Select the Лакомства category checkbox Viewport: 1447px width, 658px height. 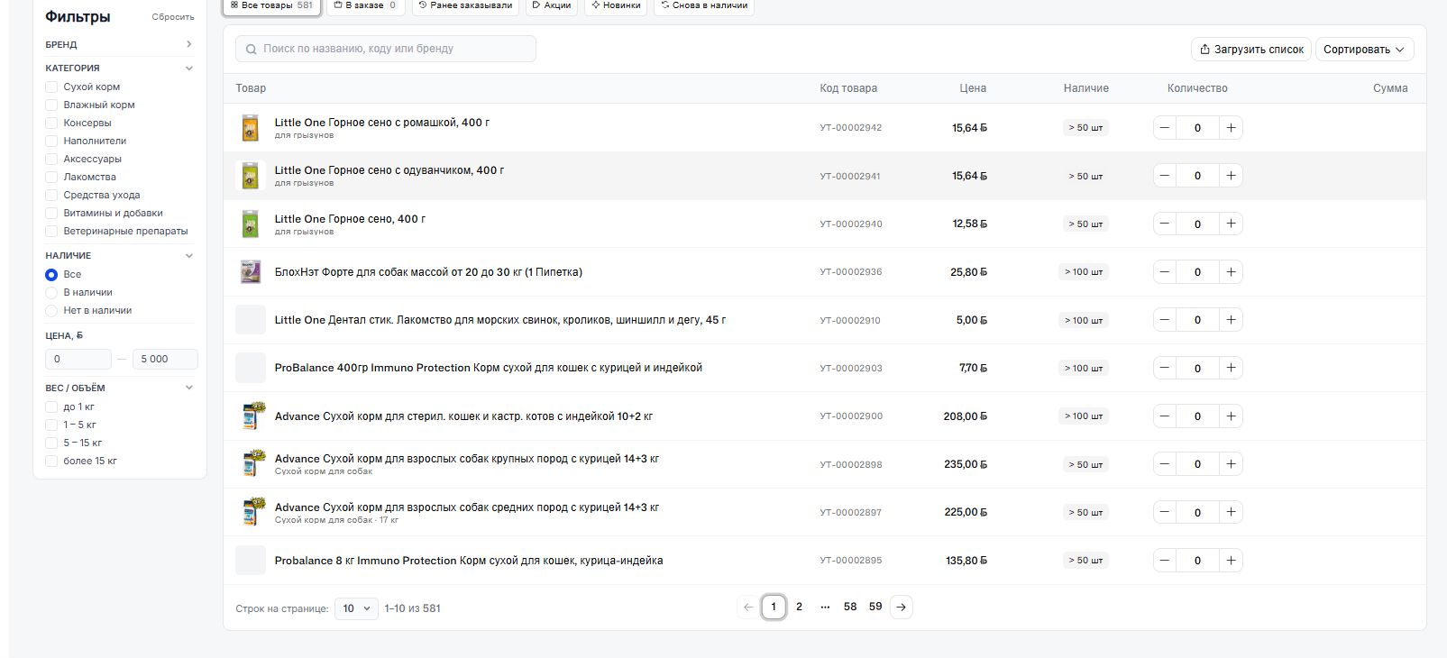point(51,178)
